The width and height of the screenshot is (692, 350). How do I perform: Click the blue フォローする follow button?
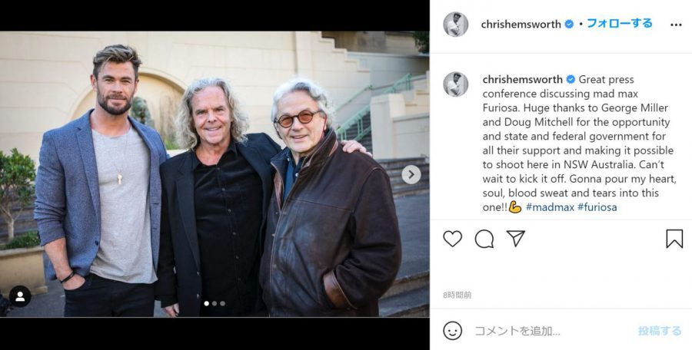tap(619, 23)
